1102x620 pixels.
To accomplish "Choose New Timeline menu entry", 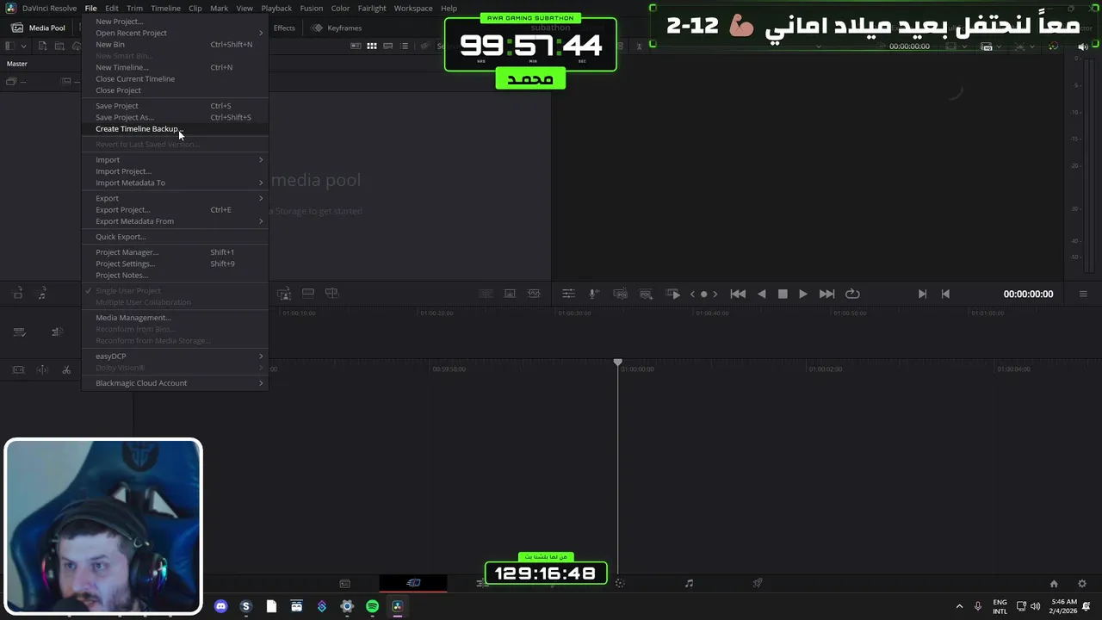I will click(x=122, y=67).
